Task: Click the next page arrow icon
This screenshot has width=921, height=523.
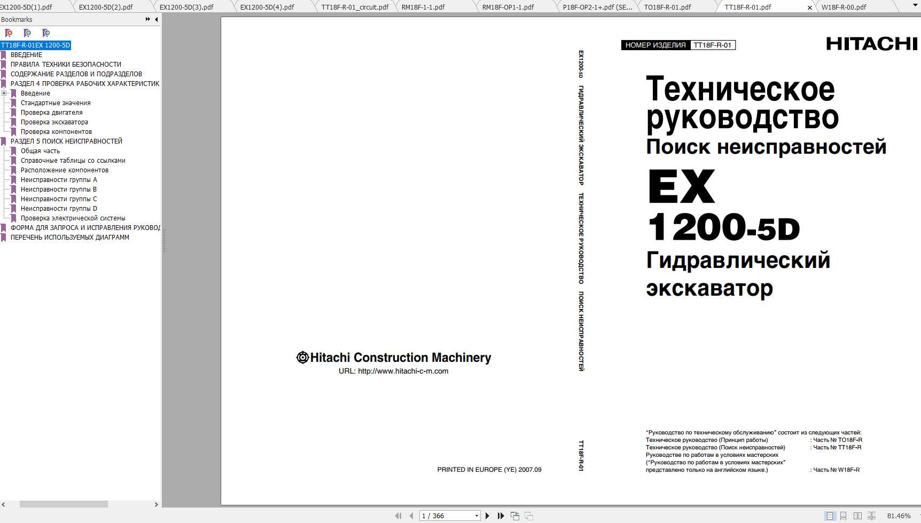Action: 487,516
